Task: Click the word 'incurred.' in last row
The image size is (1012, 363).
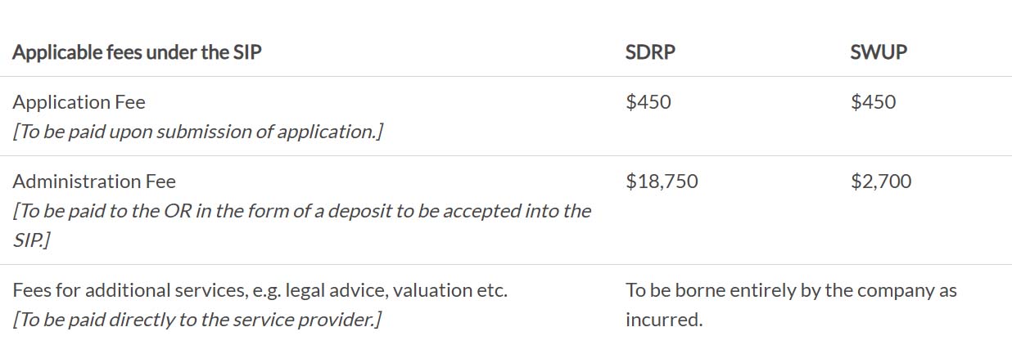Action: tap(664, 320)
